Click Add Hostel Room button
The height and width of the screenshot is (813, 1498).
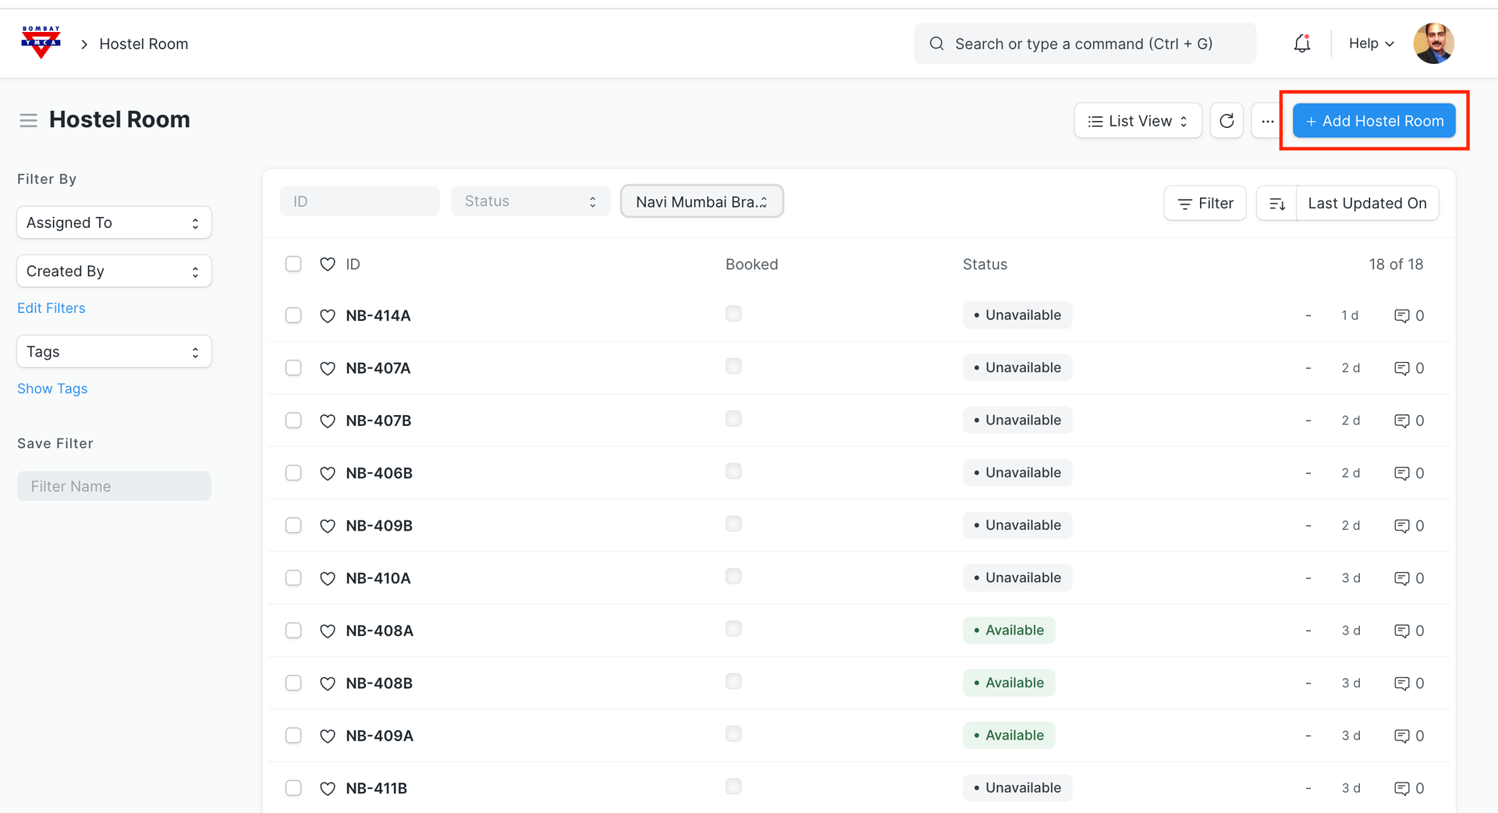[1374, 121]
